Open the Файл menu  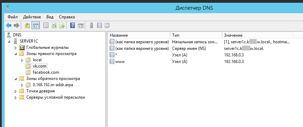click(x=12, y=17)
